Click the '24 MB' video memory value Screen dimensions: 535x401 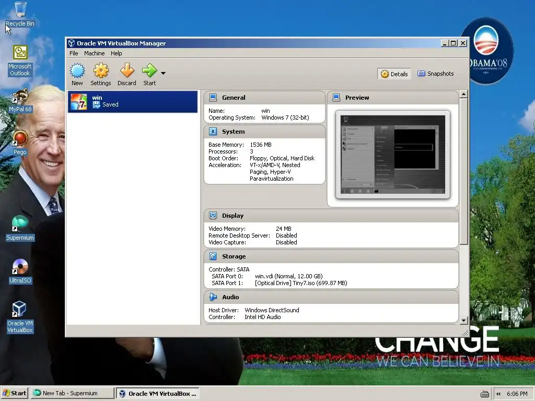click(284, 229)
